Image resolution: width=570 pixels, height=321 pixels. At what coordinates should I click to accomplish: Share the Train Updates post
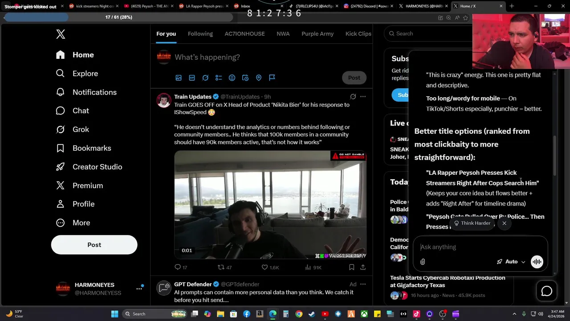pos(363,267)
